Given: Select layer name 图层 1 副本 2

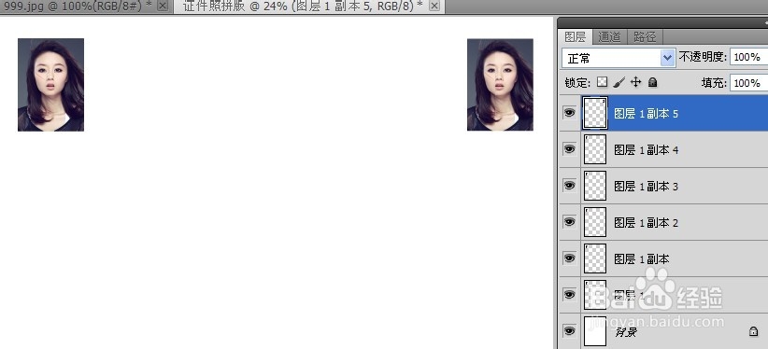Looking at the screenshot, I should click(646, 222).
